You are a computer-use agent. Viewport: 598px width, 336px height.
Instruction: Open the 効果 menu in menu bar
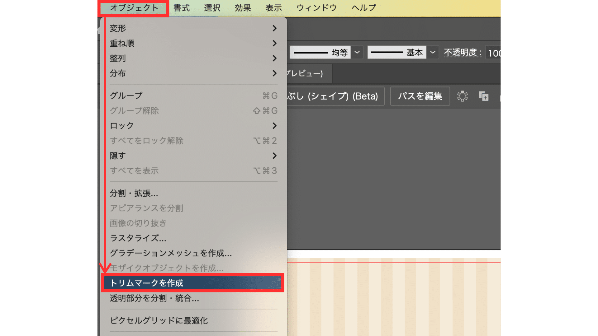(243, 8)
